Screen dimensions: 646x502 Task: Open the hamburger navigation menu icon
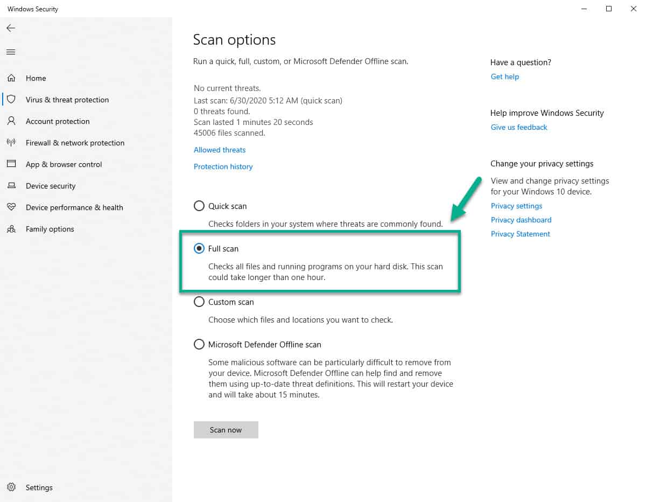[11, 52]
